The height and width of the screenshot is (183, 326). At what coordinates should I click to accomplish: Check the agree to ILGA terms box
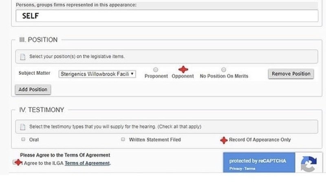click(x=17, y=163)
